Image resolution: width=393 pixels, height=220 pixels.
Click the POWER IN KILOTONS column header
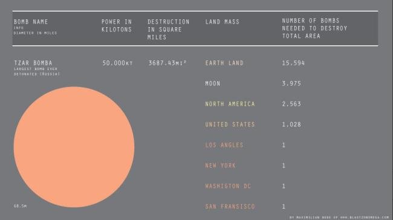(x=117, y=25)
